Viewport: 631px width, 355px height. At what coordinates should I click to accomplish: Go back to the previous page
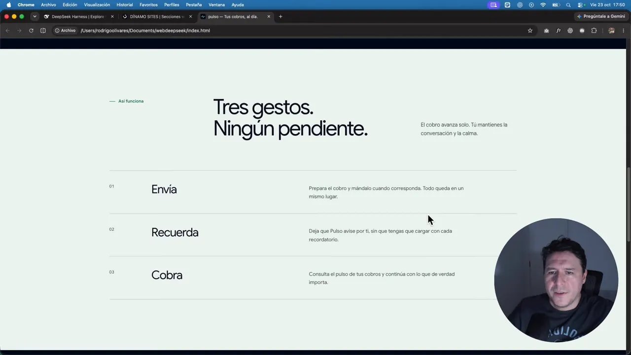[7, 31]
